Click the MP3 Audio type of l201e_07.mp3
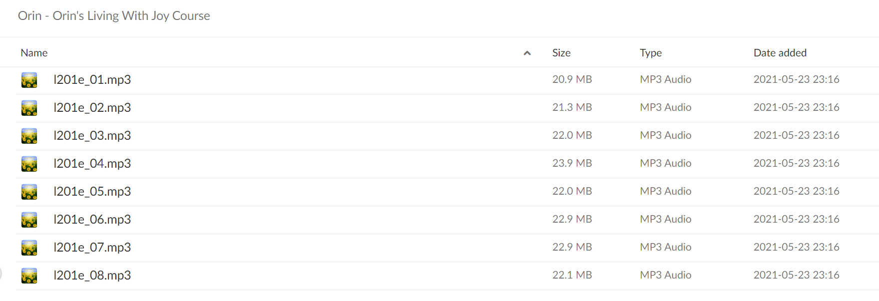Screen dimensions: 879x301 (666, 247)
